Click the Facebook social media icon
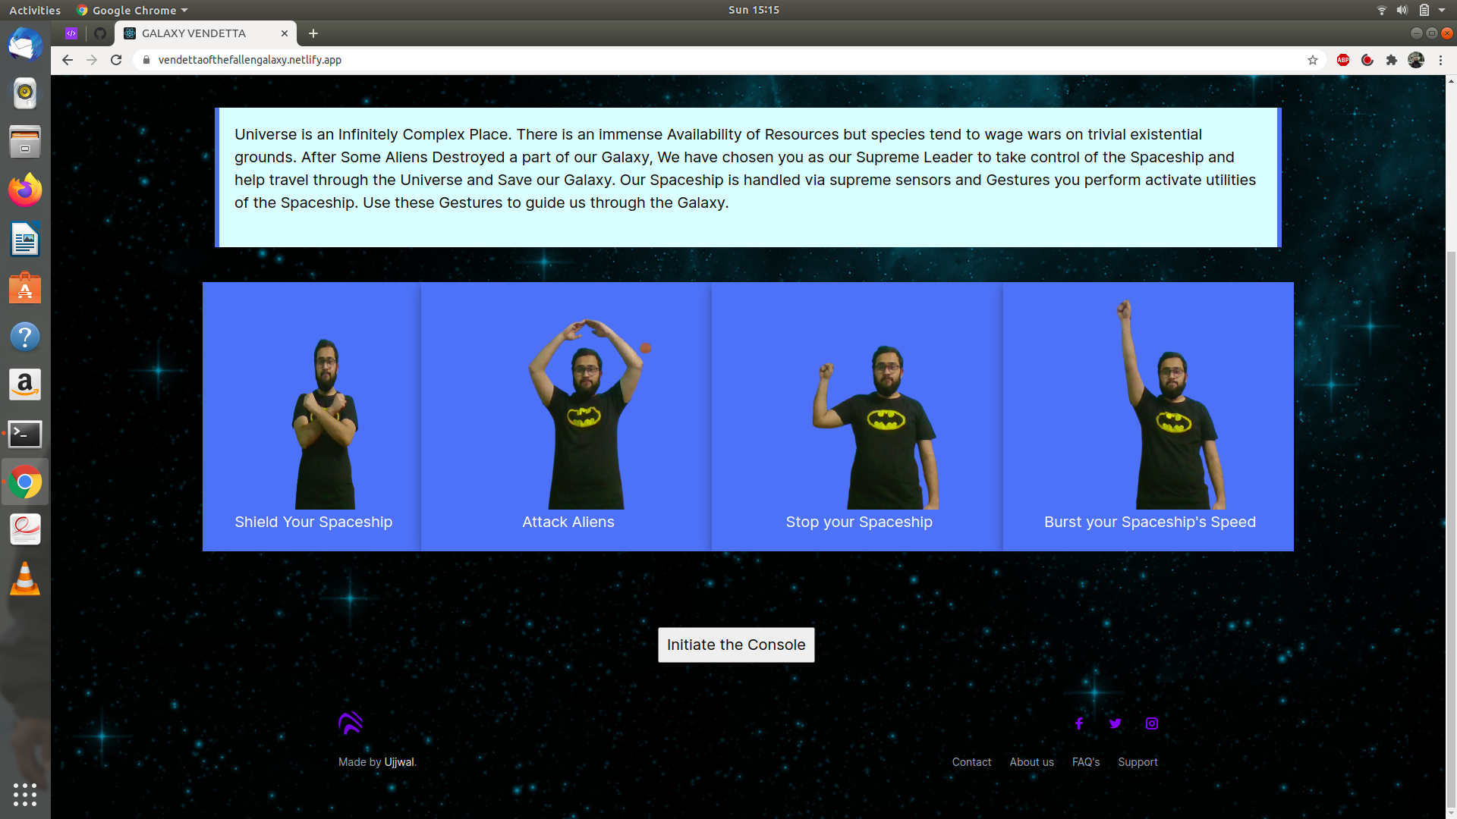This screenshot has width=1457, height=819. click(1079, 723)
